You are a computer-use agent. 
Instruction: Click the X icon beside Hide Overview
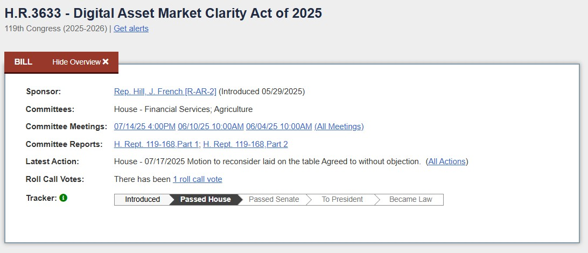coord(106,62)
